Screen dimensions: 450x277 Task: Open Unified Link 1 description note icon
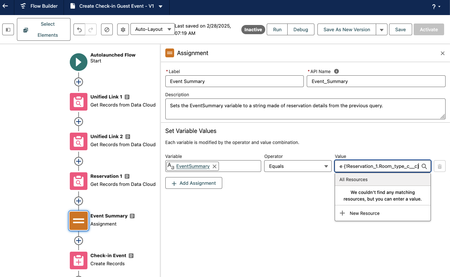pos(127,97)
